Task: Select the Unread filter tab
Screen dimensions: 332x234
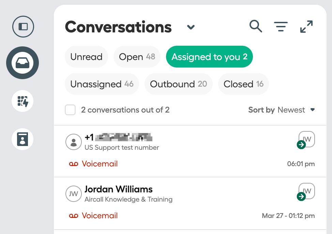Action: click(x=86, y=57)
